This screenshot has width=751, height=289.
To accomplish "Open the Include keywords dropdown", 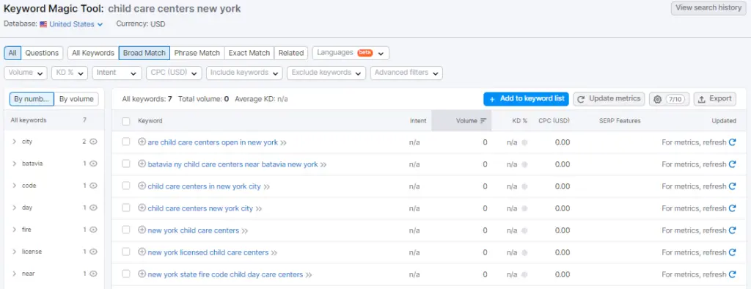I will (x=244, y=73).
